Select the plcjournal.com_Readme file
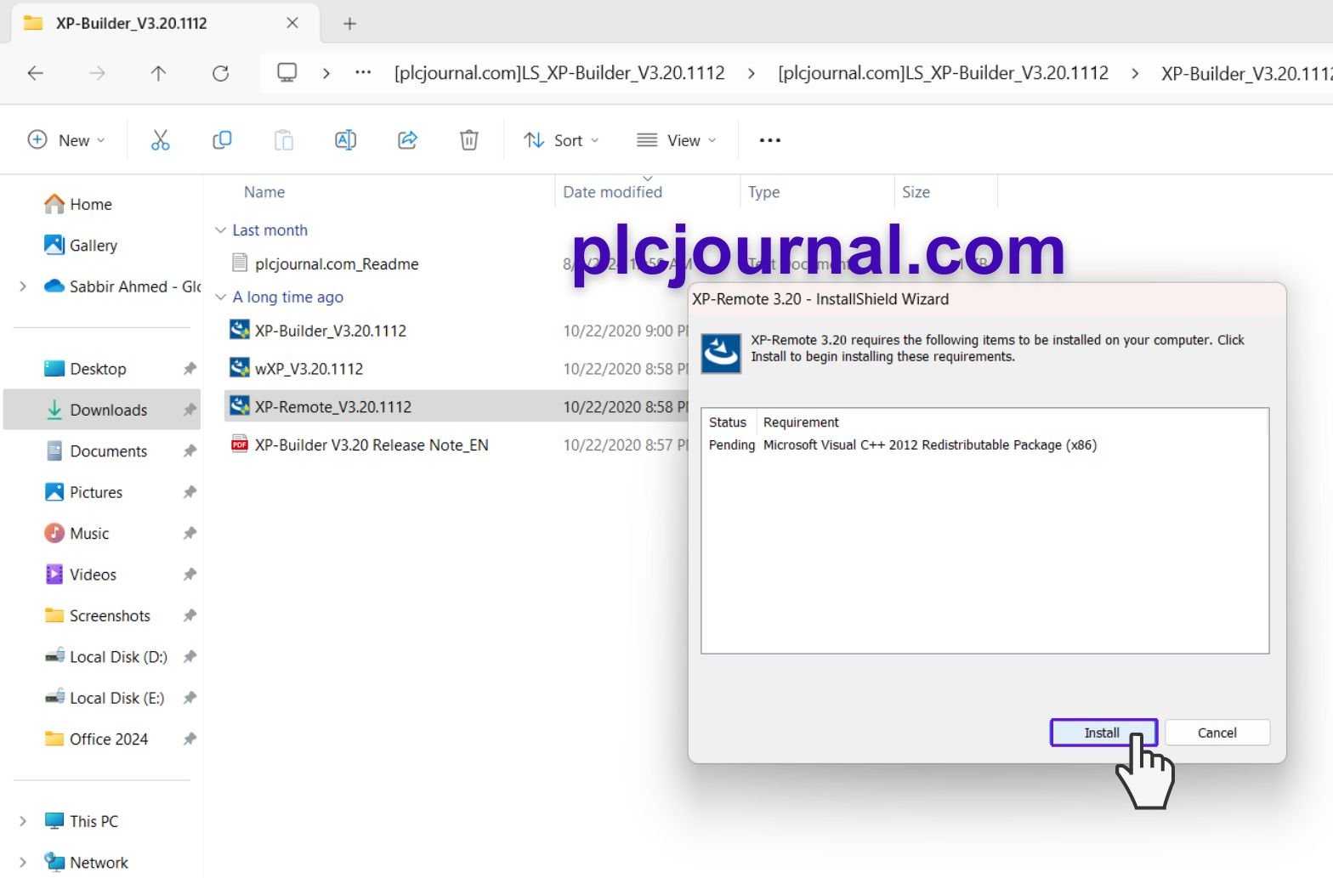This screenshot has width=1333, height=878. (x=337, y=264)
